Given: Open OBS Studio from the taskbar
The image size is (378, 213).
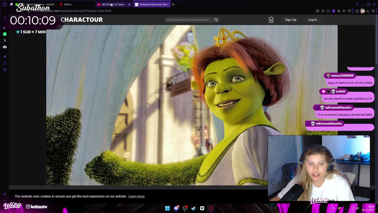Looking at the screenshot, I should 185,208.
